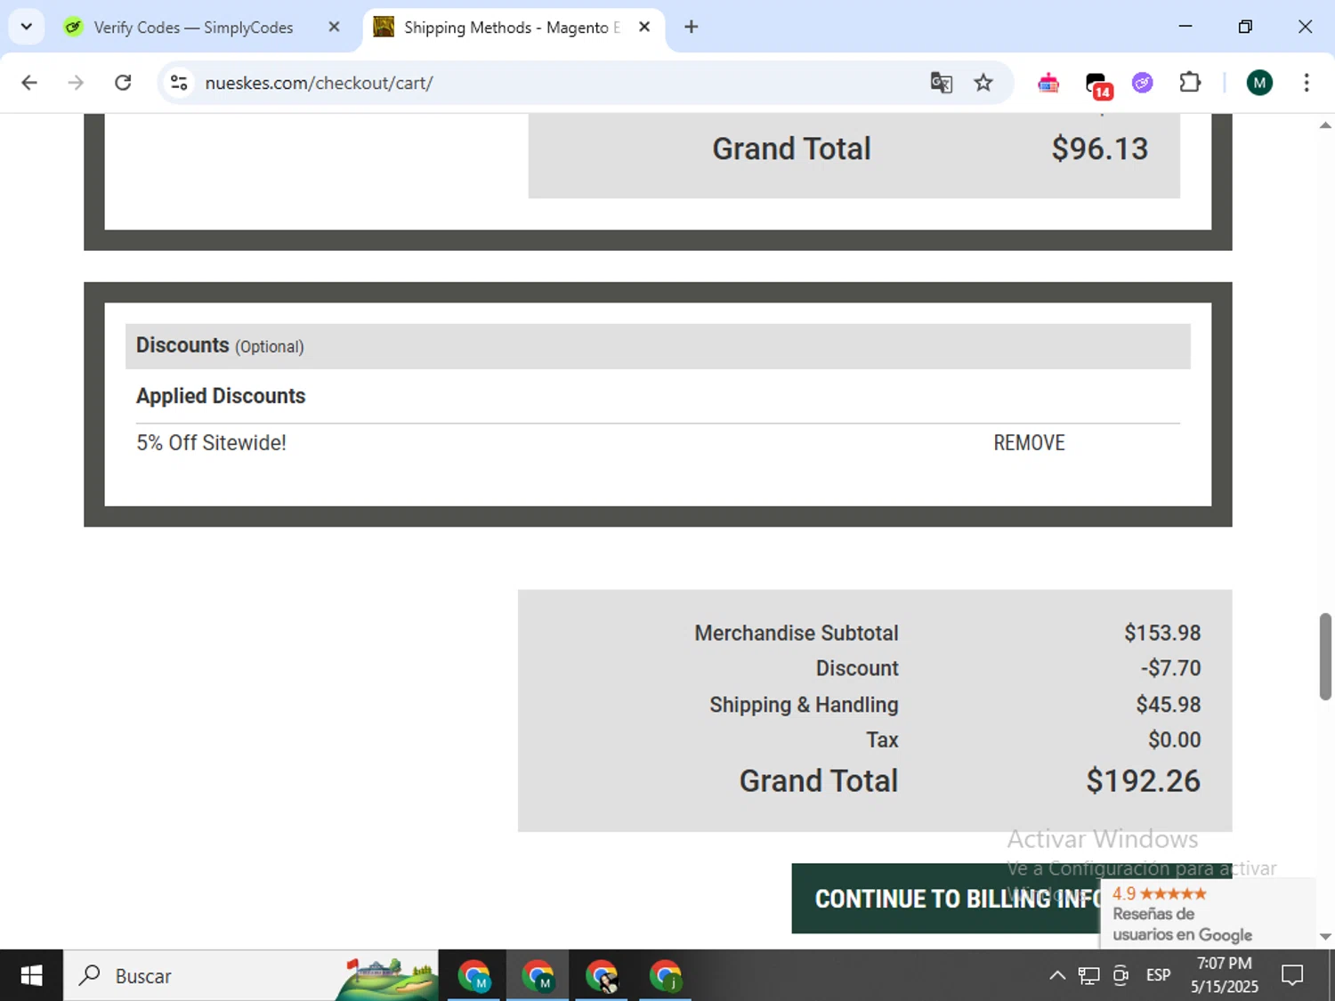Click the Merchandise Subtotal $153.98 value

(x=1162, y=633)
